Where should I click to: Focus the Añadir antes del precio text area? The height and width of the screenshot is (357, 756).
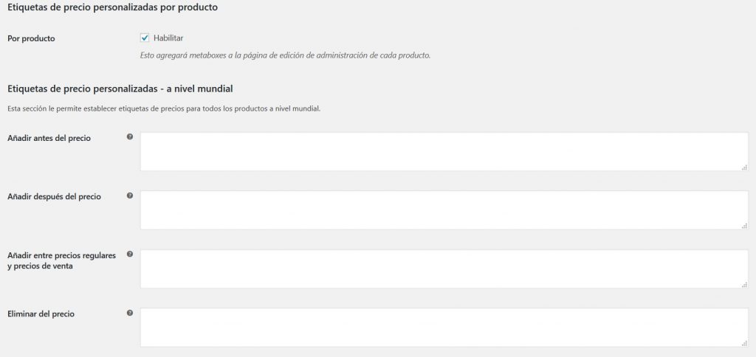click(443, 152)
